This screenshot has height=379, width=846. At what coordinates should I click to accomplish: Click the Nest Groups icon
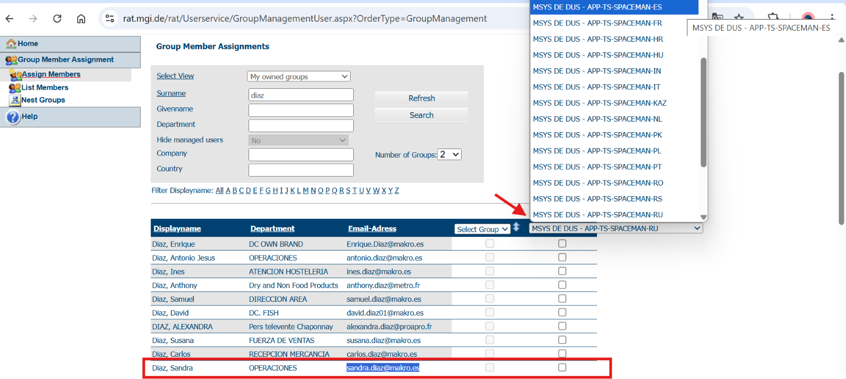coord(15,100)
